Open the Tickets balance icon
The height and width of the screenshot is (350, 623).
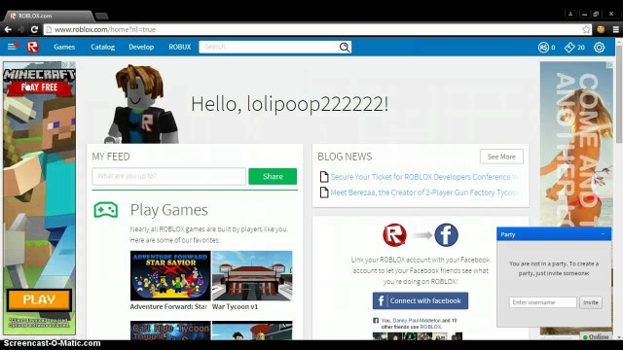tap(569, 48)
